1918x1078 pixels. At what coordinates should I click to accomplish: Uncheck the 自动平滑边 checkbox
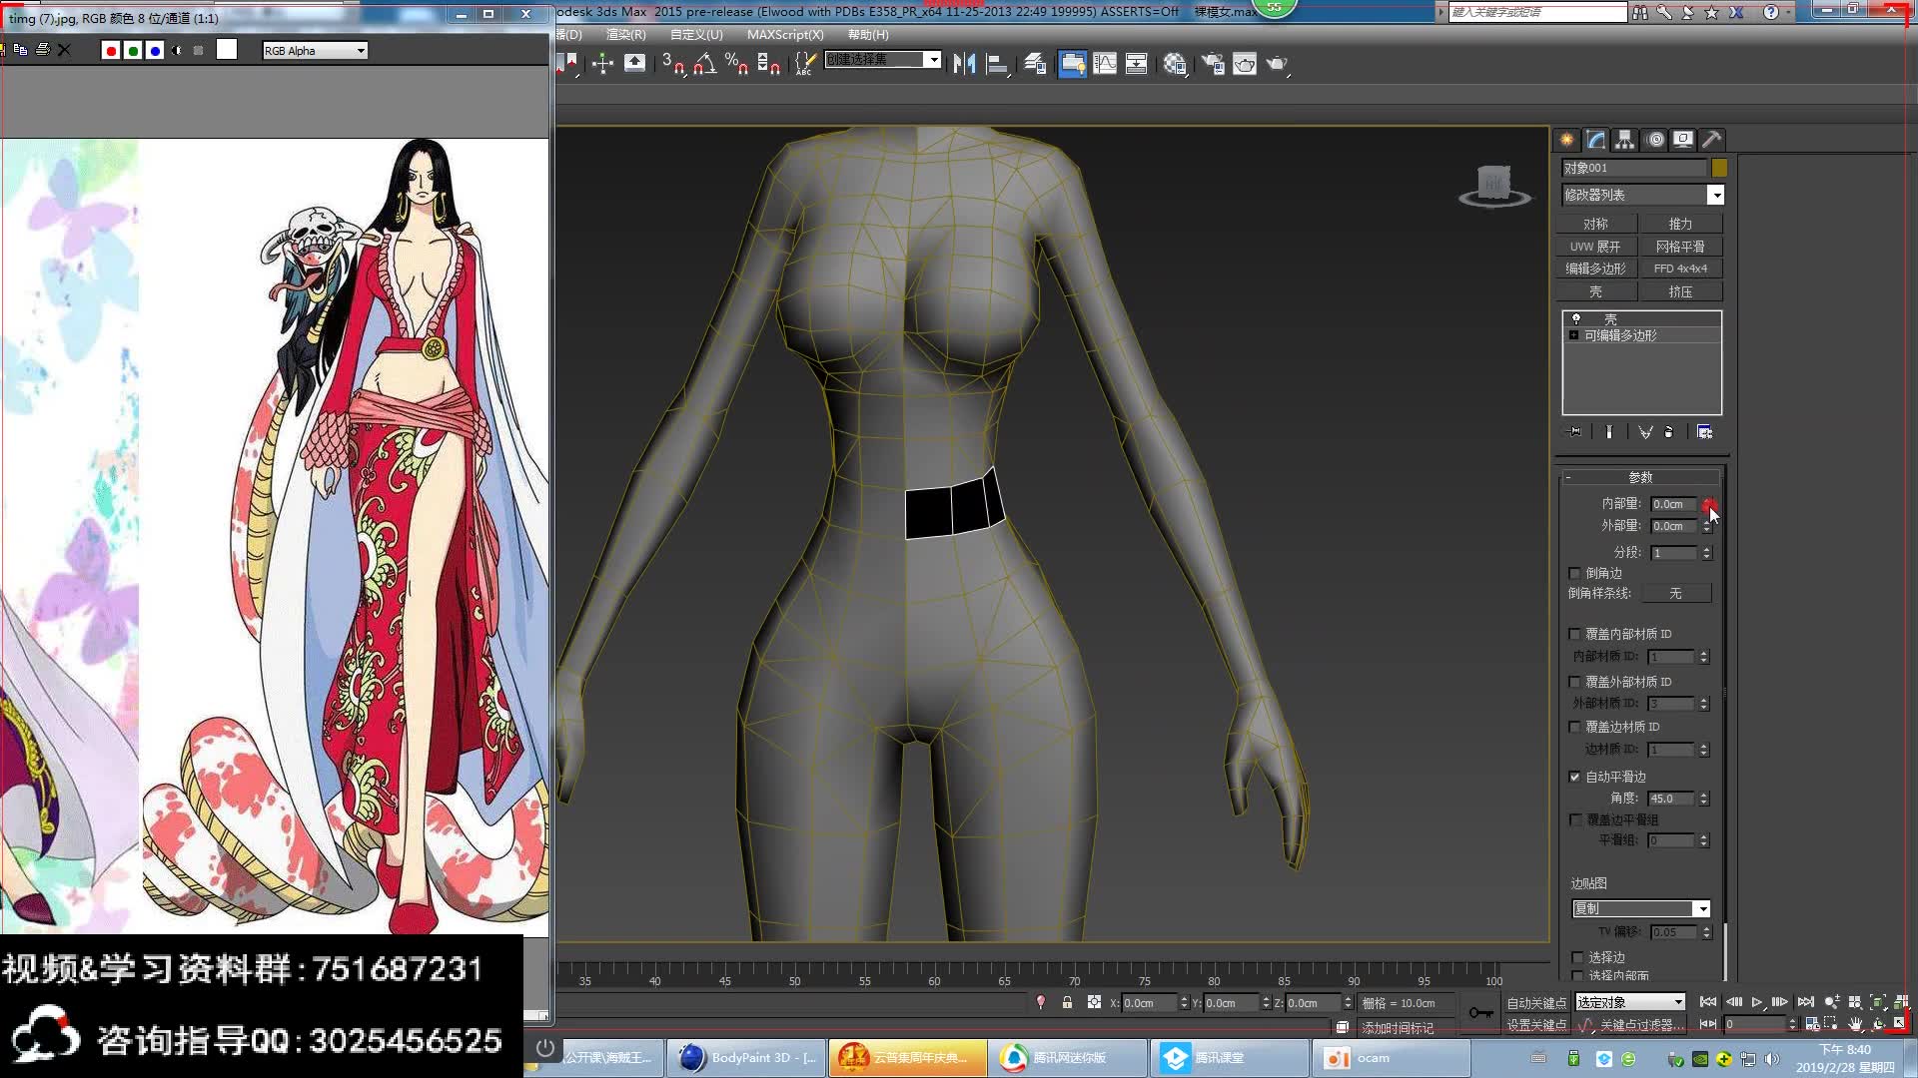point(1575,777)
